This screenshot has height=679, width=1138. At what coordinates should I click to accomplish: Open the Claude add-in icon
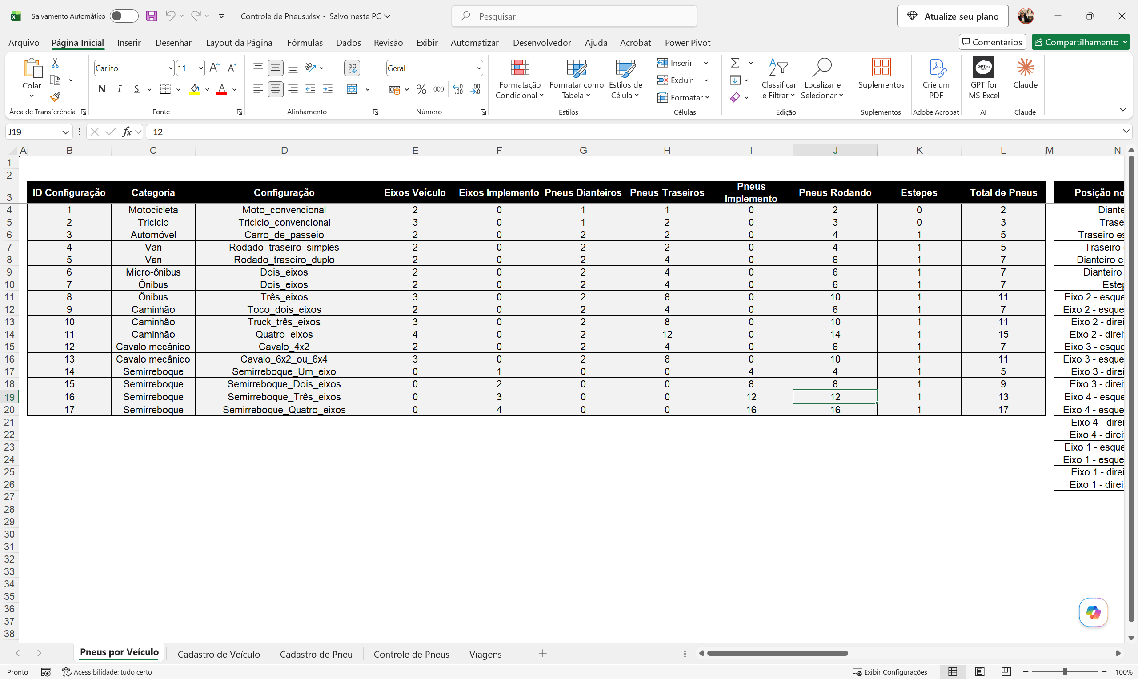pos(1025,68)
